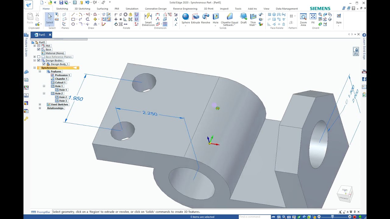The image size is (390, 219).
Task: Open the Simulation tab
Action: 132,9
